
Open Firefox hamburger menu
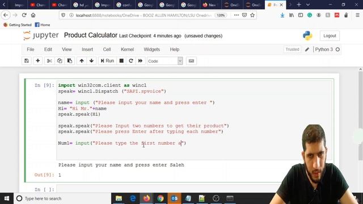point(357,15)
